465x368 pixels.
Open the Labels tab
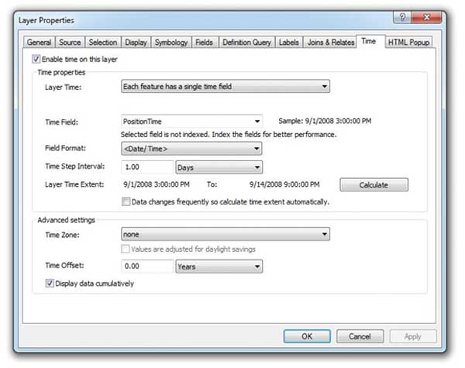(x=289, y=43)
